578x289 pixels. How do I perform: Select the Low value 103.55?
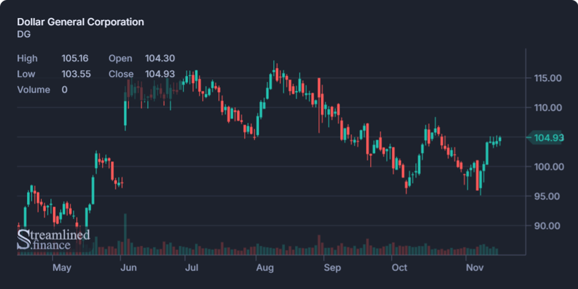point(76,74)
